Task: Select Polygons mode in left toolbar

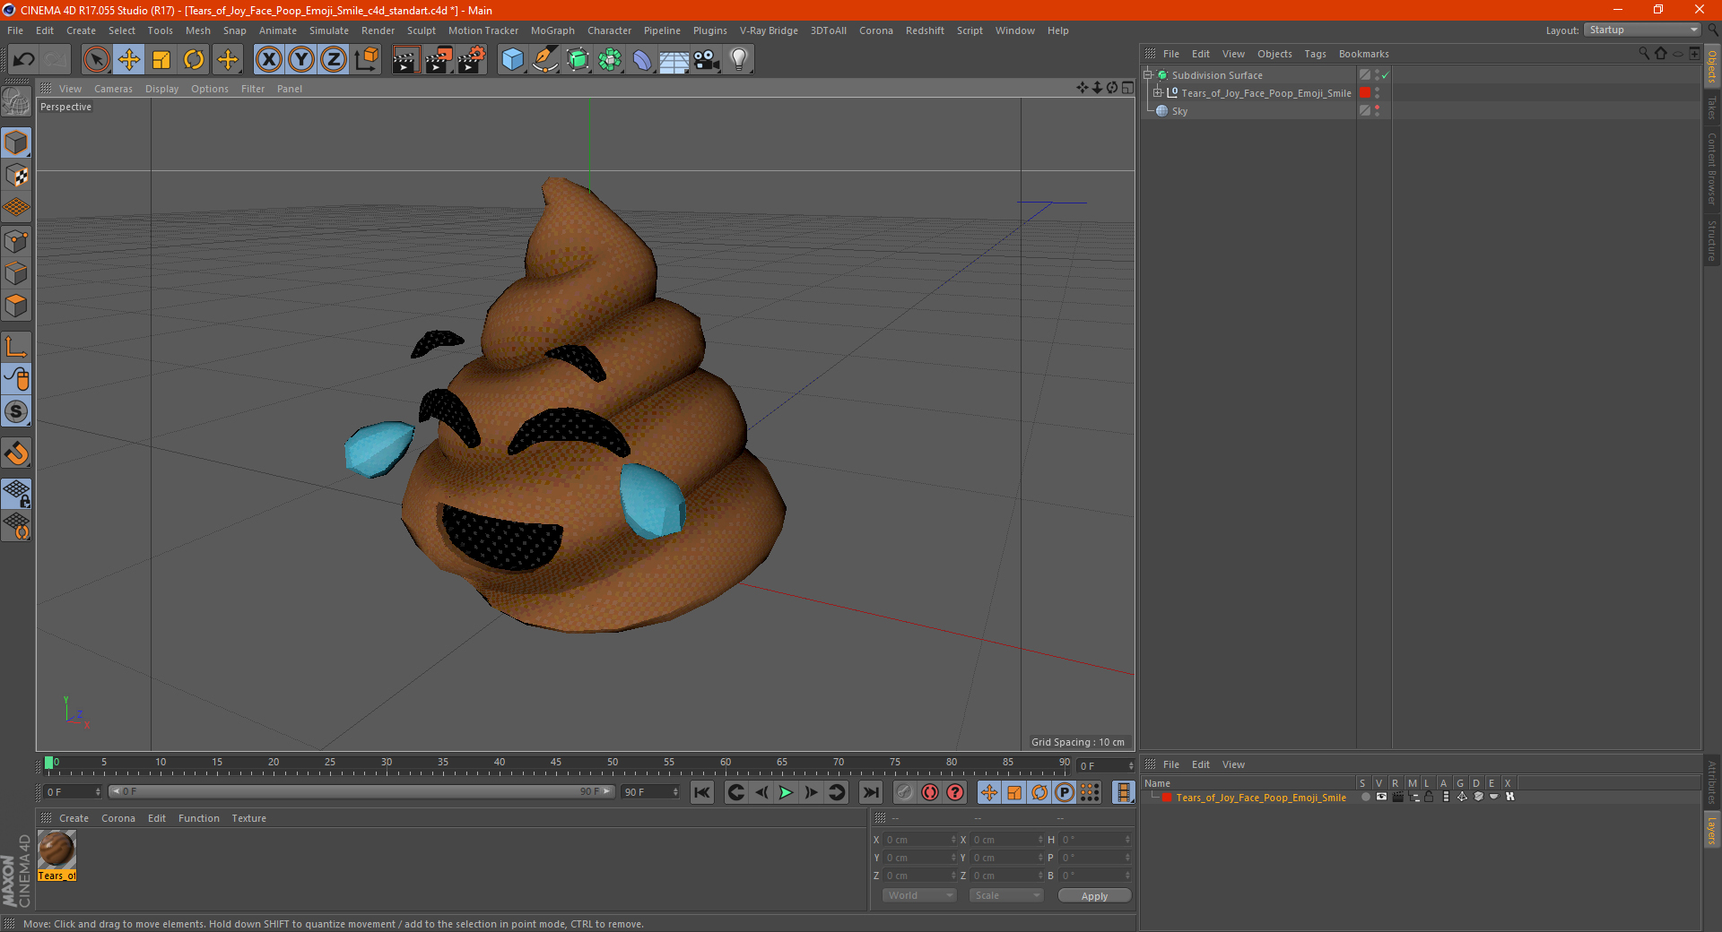Action: (16, 306)
